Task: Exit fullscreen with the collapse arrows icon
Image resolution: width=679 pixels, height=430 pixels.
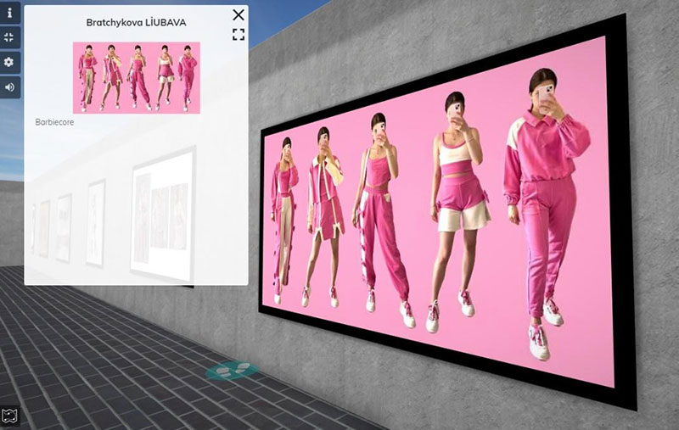Action: (9, 37)
